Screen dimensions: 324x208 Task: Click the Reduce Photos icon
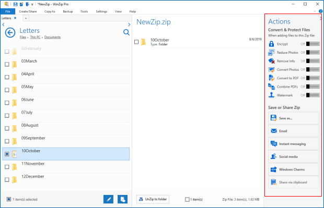(x=271, y=52)
